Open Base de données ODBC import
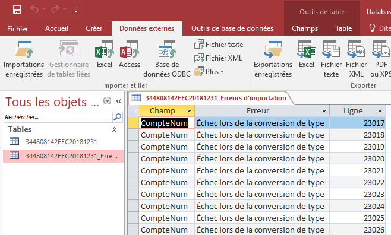 [x=167, y=59]
